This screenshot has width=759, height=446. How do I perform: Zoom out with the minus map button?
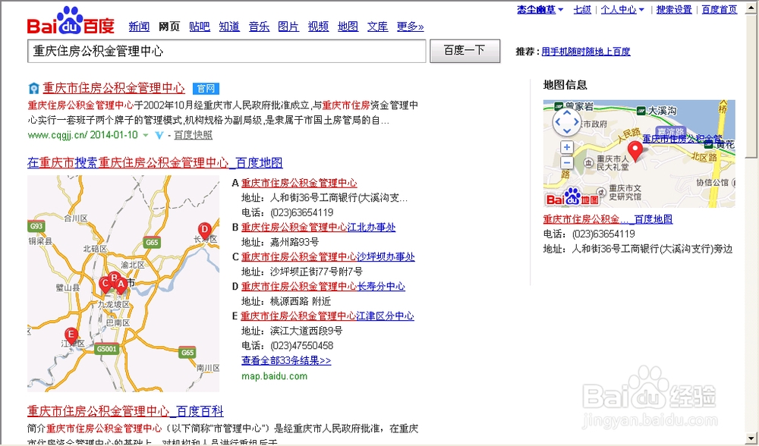566,162
